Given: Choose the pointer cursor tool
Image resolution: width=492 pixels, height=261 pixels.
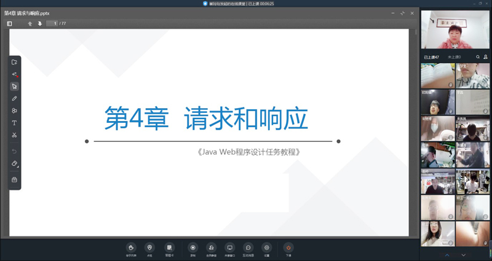Looking at the screenshot, I should (x=14, y=87).
